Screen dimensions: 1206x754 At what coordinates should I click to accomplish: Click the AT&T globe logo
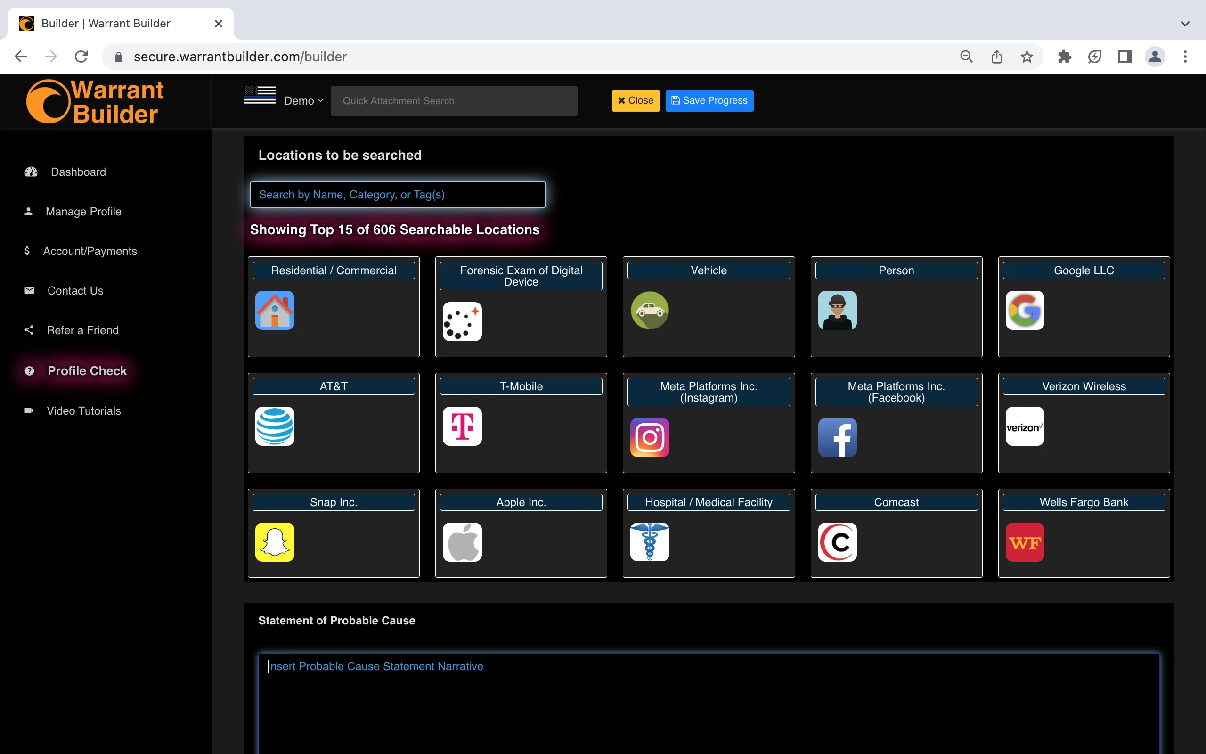coord(275,426)
